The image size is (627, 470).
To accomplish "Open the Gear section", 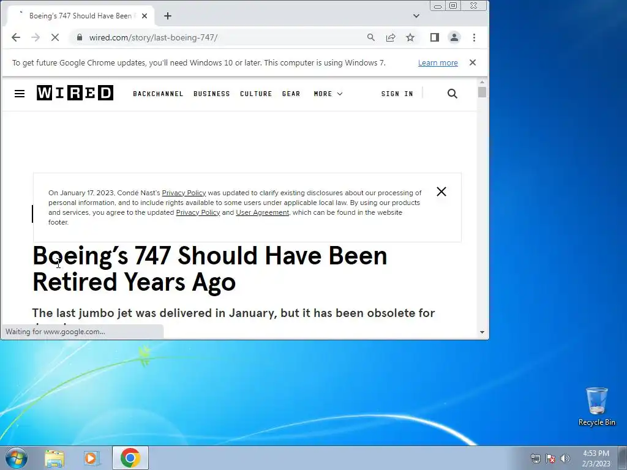I will pyautogui.click(x=291, y=94).
